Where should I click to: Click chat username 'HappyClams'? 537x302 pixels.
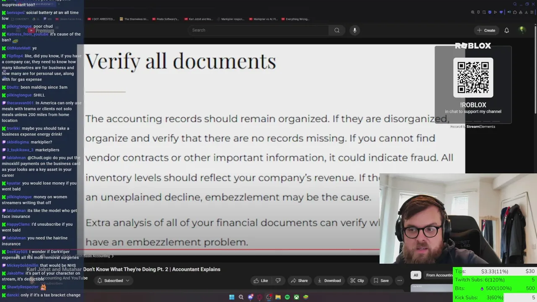point(18,224)
